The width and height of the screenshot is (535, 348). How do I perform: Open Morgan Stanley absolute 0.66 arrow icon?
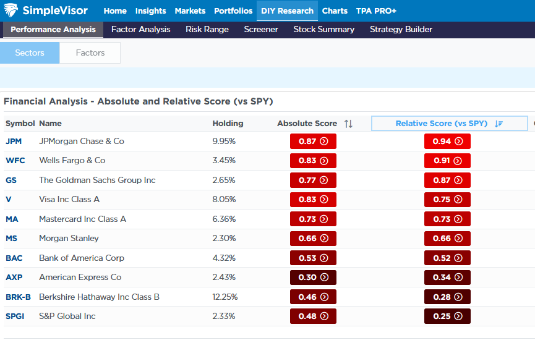pos(325,238)
